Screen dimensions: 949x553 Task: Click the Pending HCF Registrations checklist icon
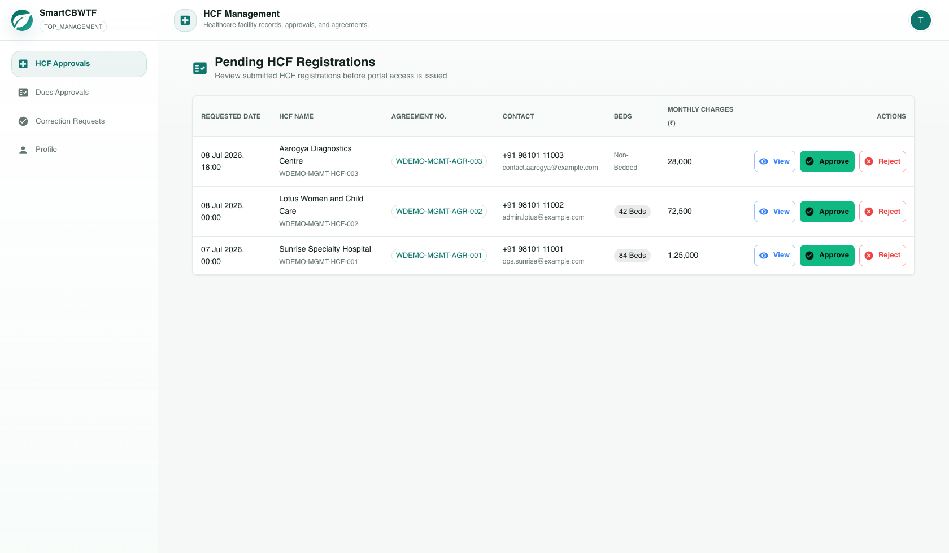point(200,68)
